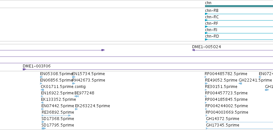273x130 pixels.
Task: Select EST EN05308.5prime label
Action: click(56, 74)
